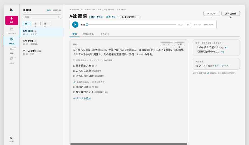249x145 pixels.
Task: Play the recording audio
Action: [75, 24]
